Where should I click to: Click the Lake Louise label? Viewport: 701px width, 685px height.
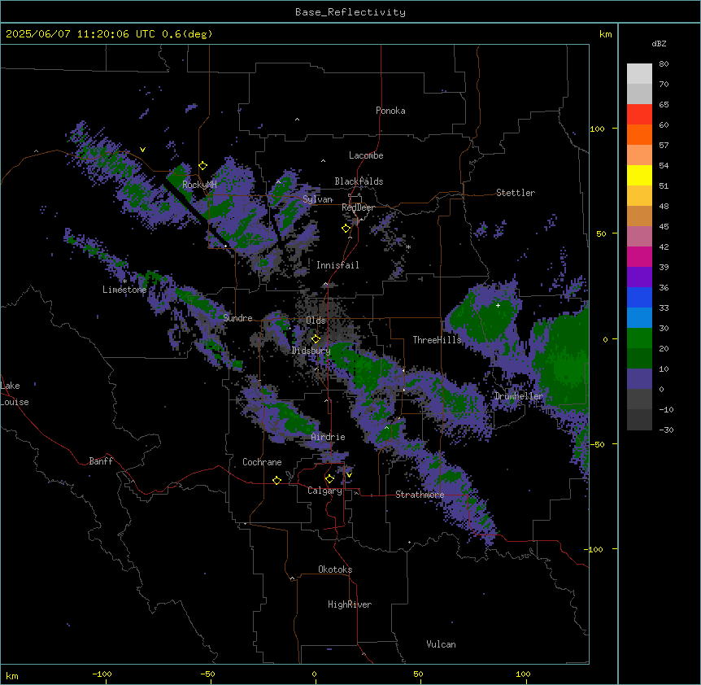[15, 394]
